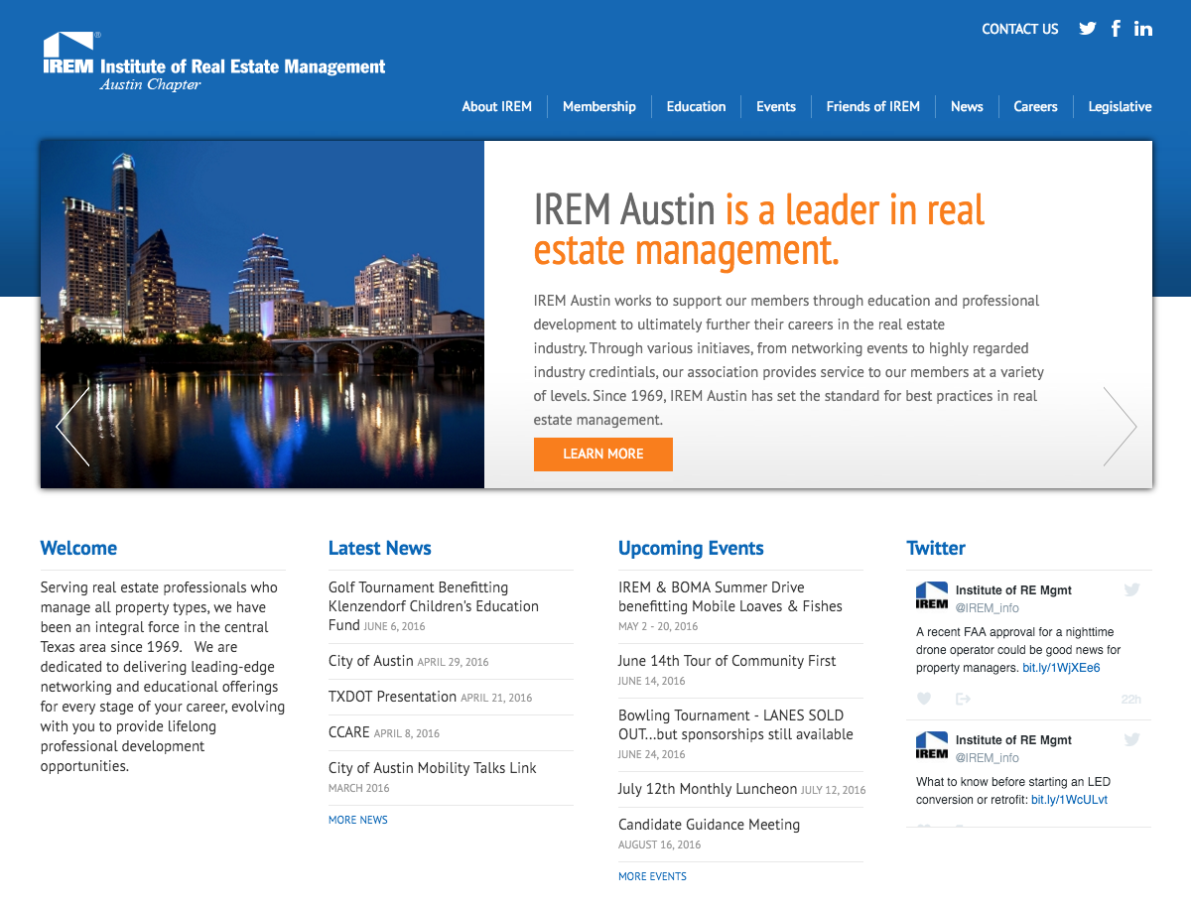Advance carousel with right arrow
Viewport: 1191px width, 909px height.
pyautogui.click(x=1120, y=427)
